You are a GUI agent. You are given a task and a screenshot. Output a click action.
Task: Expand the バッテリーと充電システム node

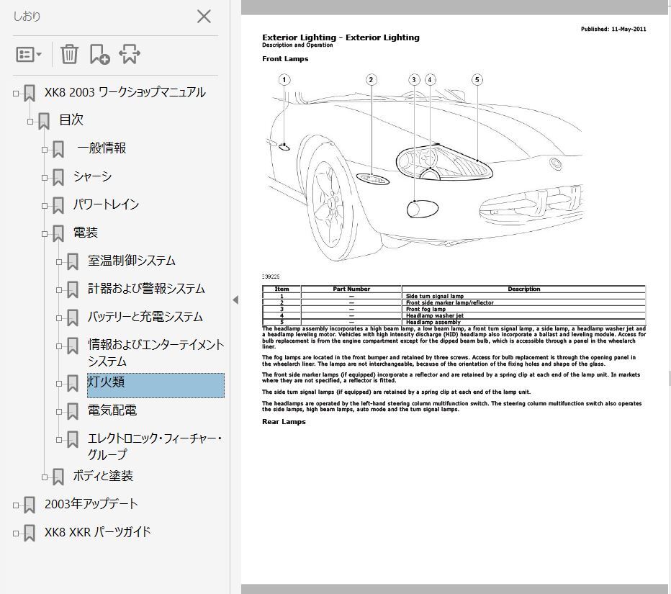59,318
